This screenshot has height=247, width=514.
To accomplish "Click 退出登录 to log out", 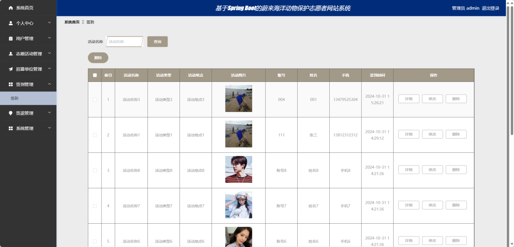I will click(491, 8).
